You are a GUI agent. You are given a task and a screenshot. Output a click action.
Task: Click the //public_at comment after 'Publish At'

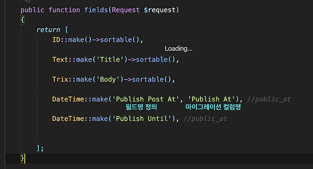[269, 99]
